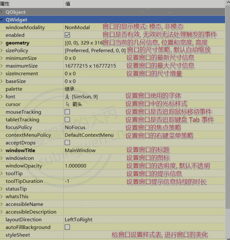Click the font letter A icon
This screenshot has width=230, height=240.
point(67,97)
